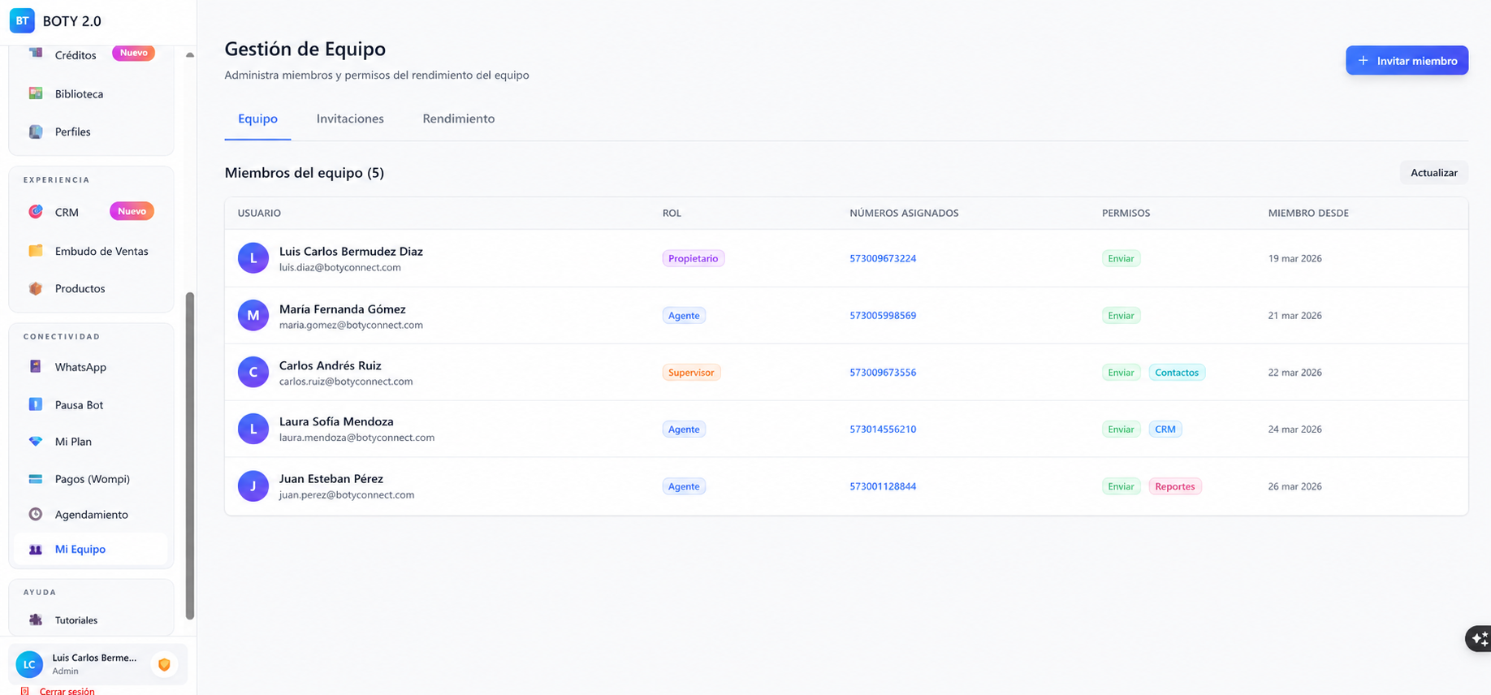Open phone number 573005998569
Viewport: 1491px width, 695px height.
(x=883, y=315)
